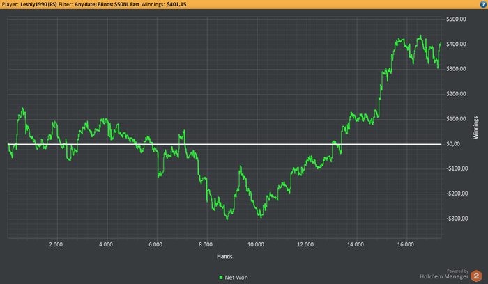Click the 2 000 hands axis label
Screen dimensions: 488x284
[56, 244]
